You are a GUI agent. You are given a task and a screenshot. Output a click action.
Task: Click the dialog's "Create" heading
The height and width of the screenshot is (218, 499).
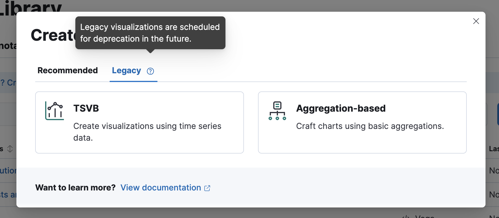coord(53,36)
